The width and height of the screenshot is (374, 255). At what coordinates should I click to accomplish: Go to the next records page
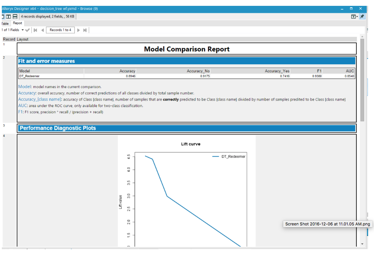pos(78,30)
